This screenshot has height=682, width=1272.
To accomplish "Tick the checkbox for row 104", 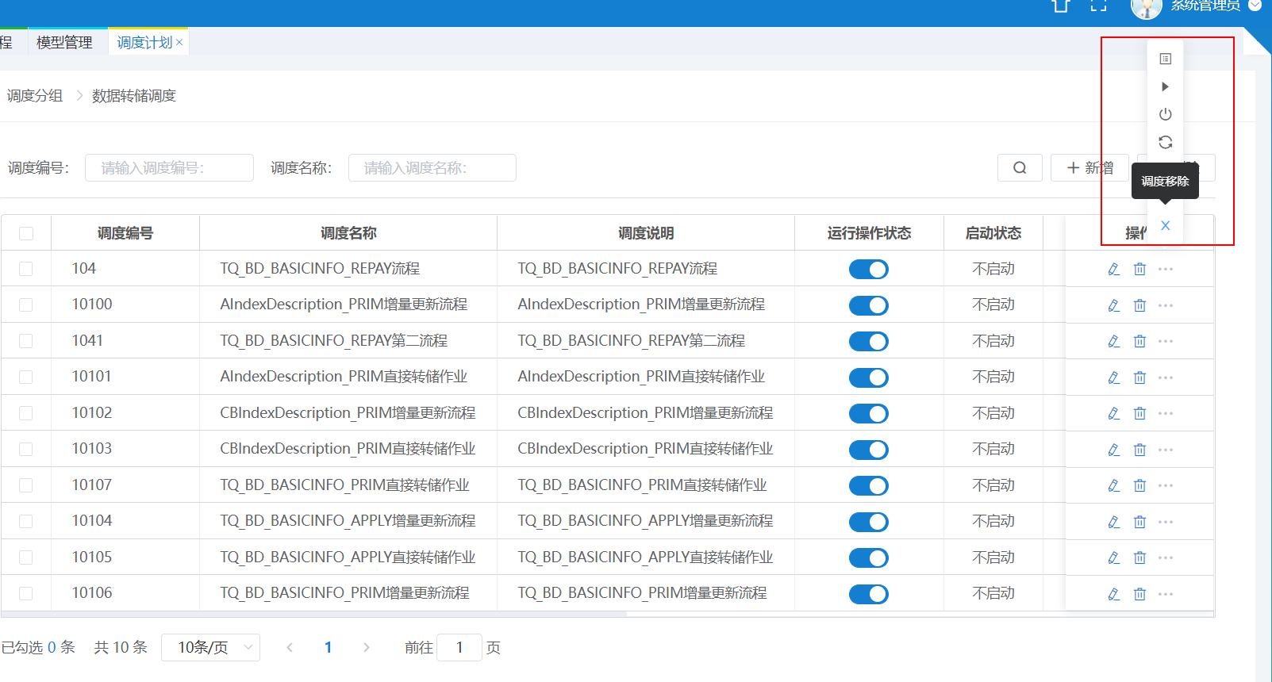I will (26, 269).
